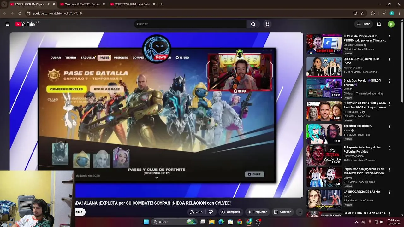The image size is (404, 227).
Task: Open a new browser tab
Action: 162,4
